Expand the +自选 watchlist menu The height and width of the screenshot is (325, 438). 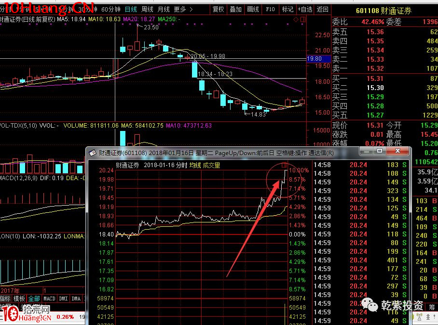click(x=305, y=9)
